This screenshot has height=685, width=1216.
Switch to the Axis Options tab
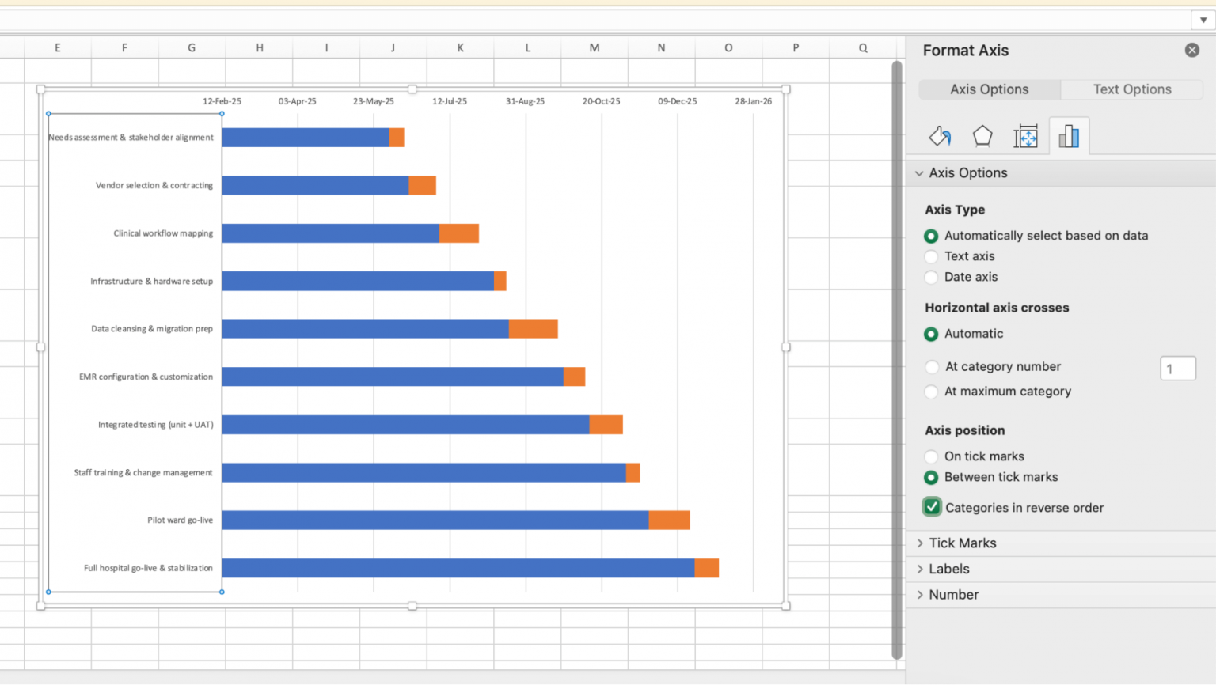[989, 89]
